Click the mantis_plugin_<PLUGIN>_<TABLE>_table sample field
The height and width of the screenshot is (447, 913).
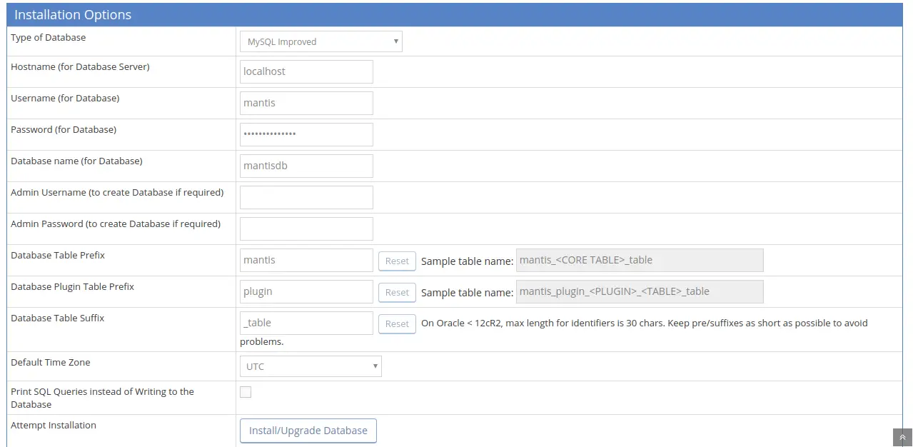[640, 291]
